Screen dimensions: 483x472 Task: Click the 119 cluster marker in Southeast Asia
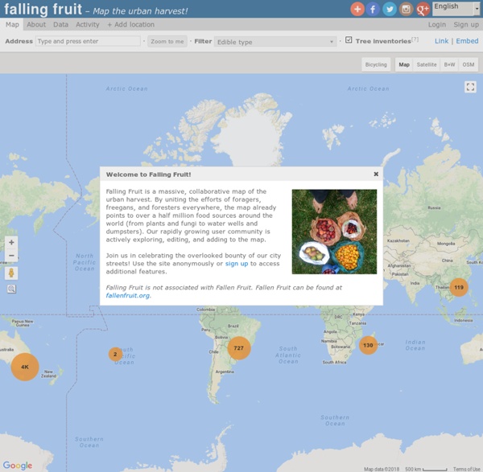pos(459,287)
